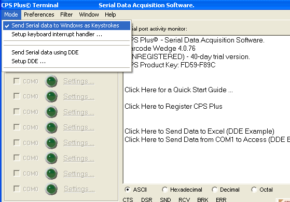Open Settings link of bottom COM0 row
Viewport: 290px width, 202px height.
pos(79,189)
